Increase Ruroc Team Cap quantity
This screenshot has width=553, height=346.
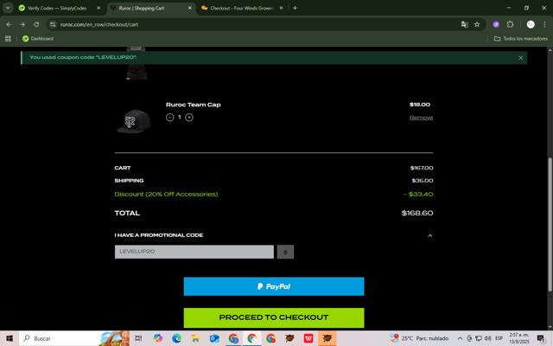coord(189,118)
